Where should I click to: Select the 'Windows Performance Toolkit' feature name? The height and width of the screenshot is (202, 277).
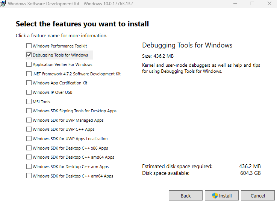click(x=60, y=46)
